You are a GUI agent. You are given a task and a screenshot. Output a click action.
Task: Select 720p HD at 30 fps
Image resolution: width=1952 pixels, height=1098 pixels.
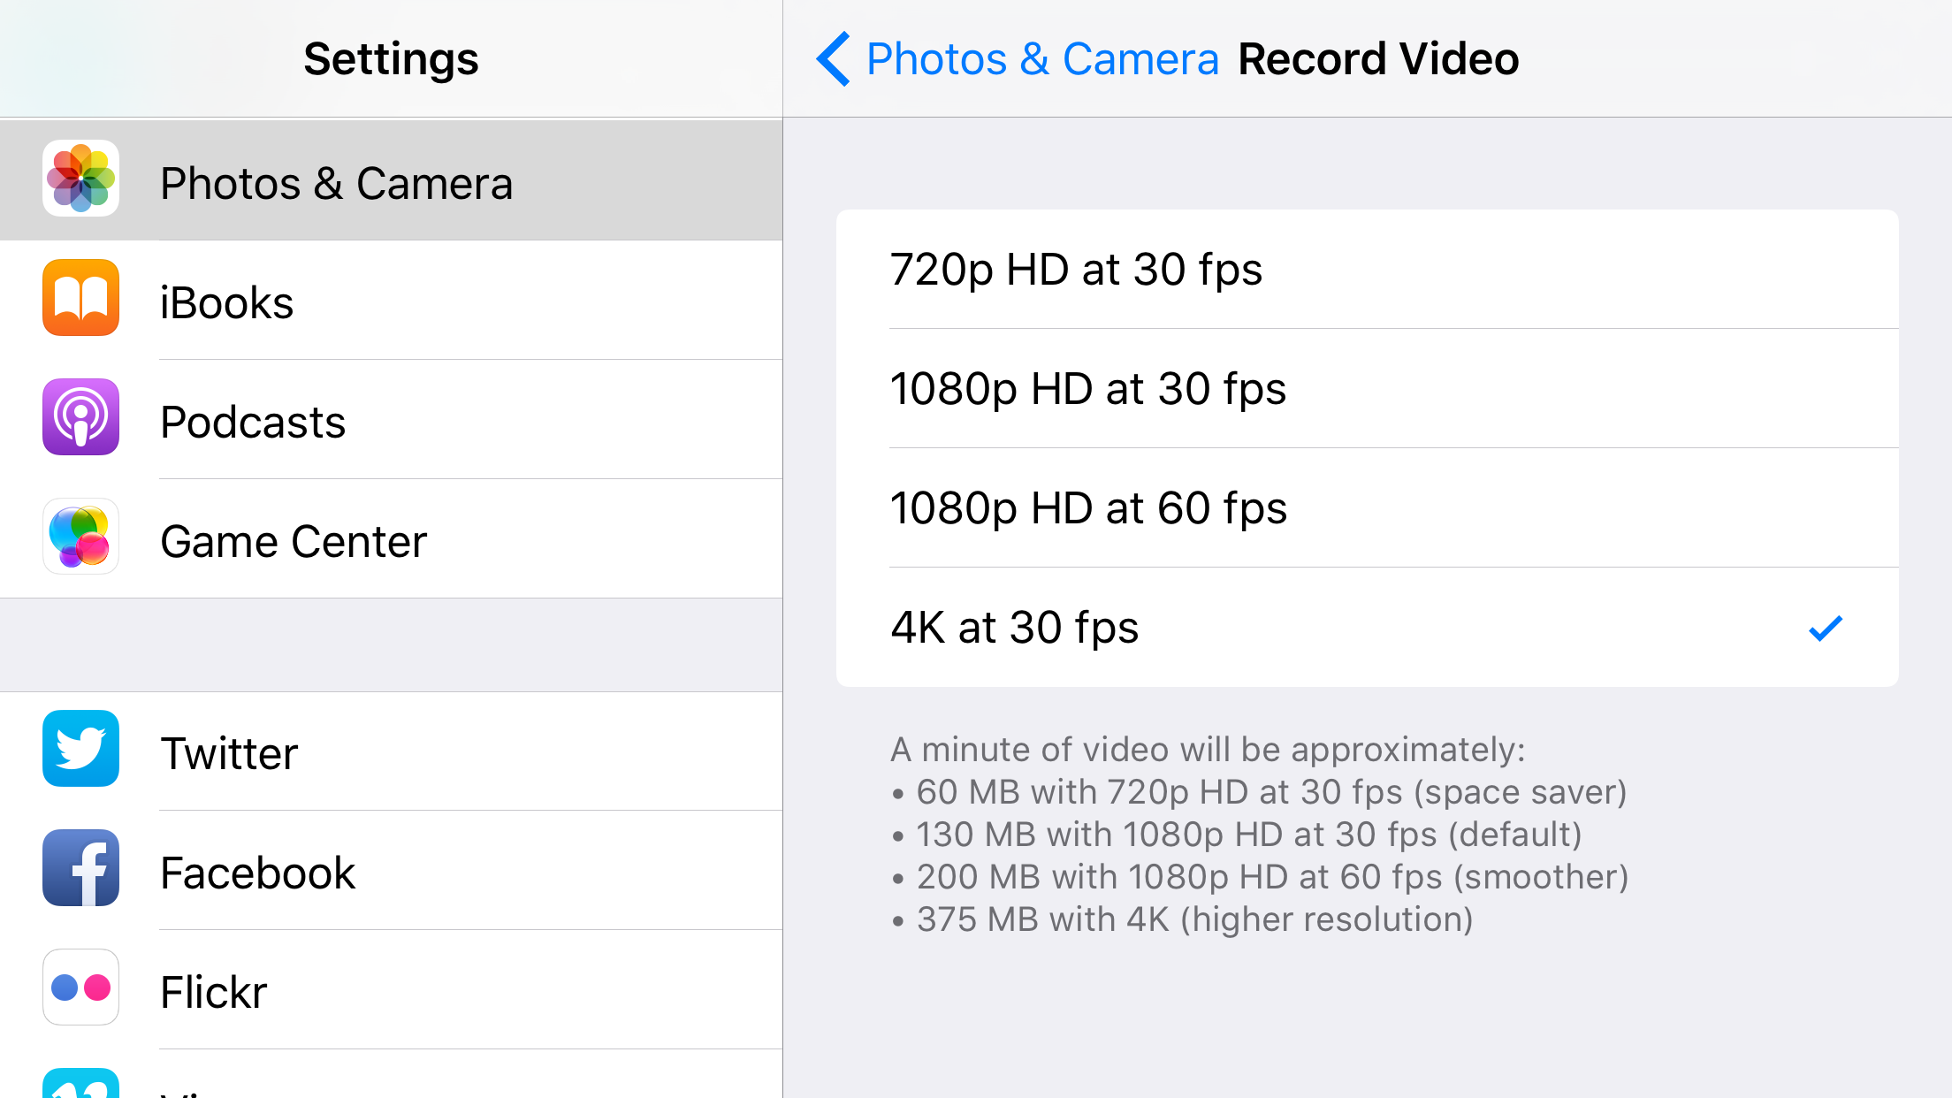click(1367, 270)
